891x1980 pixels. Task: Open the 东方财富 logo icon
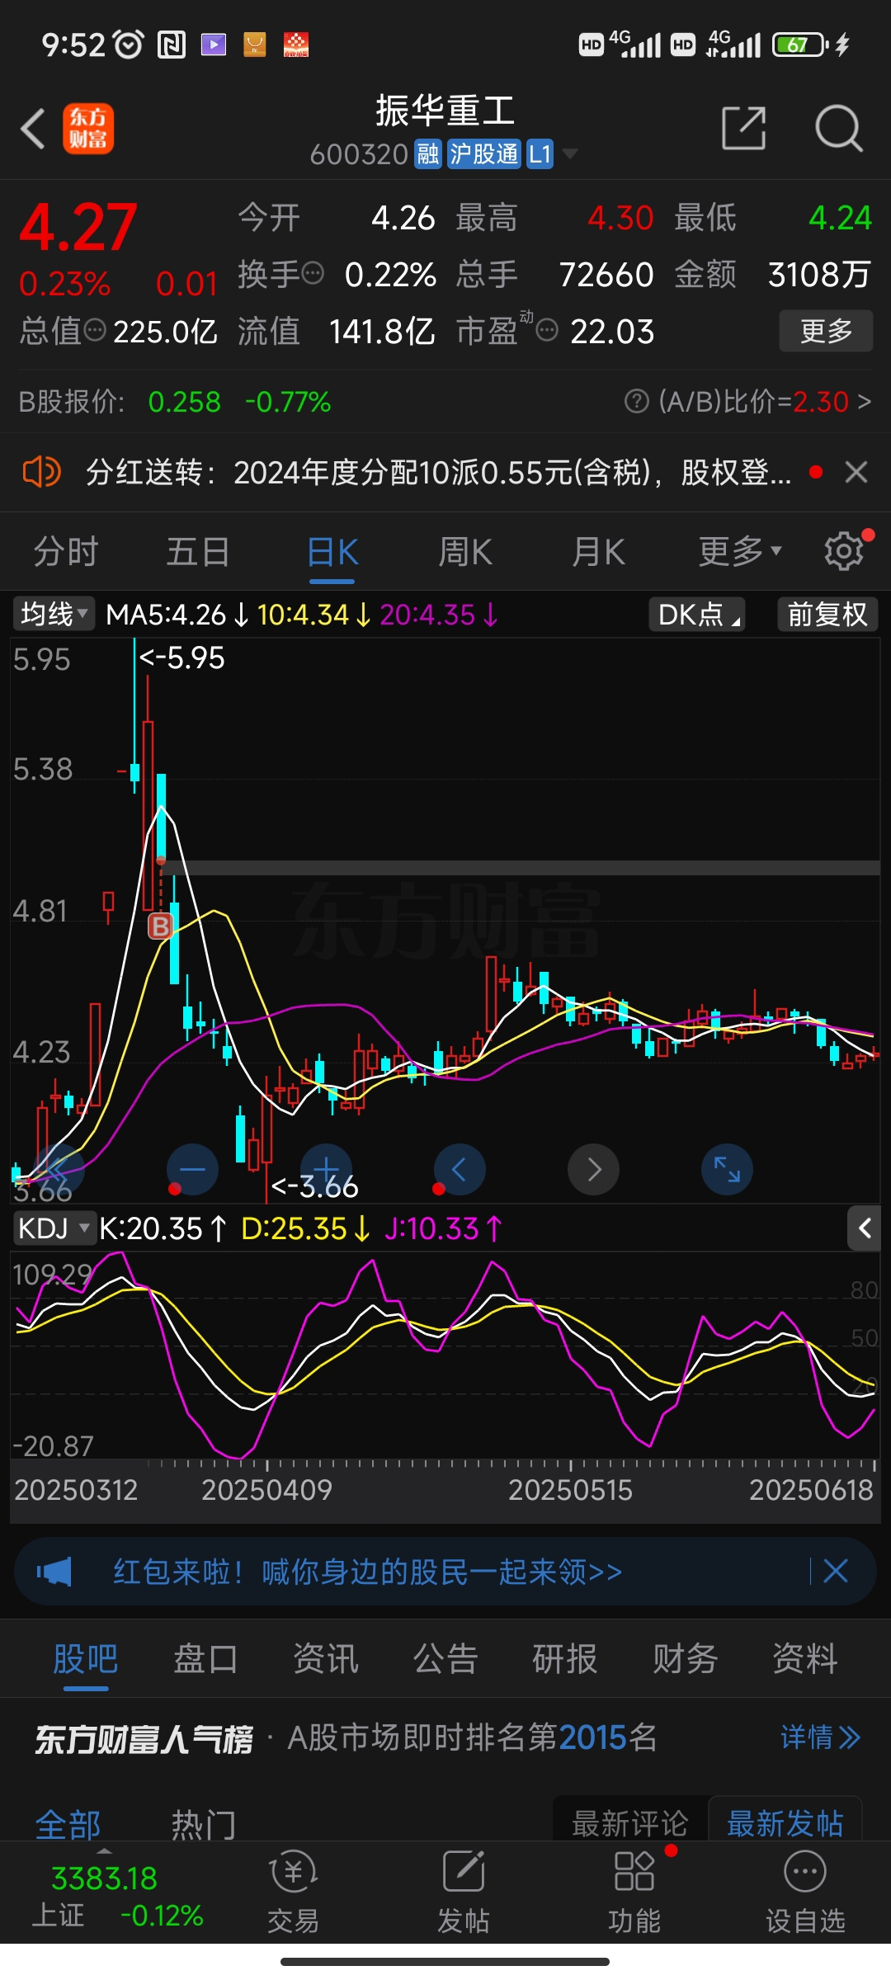88,129
